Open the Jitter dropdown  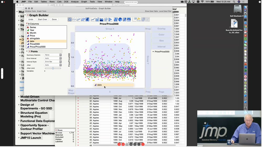pyautogui.click(x=53, y=65)
